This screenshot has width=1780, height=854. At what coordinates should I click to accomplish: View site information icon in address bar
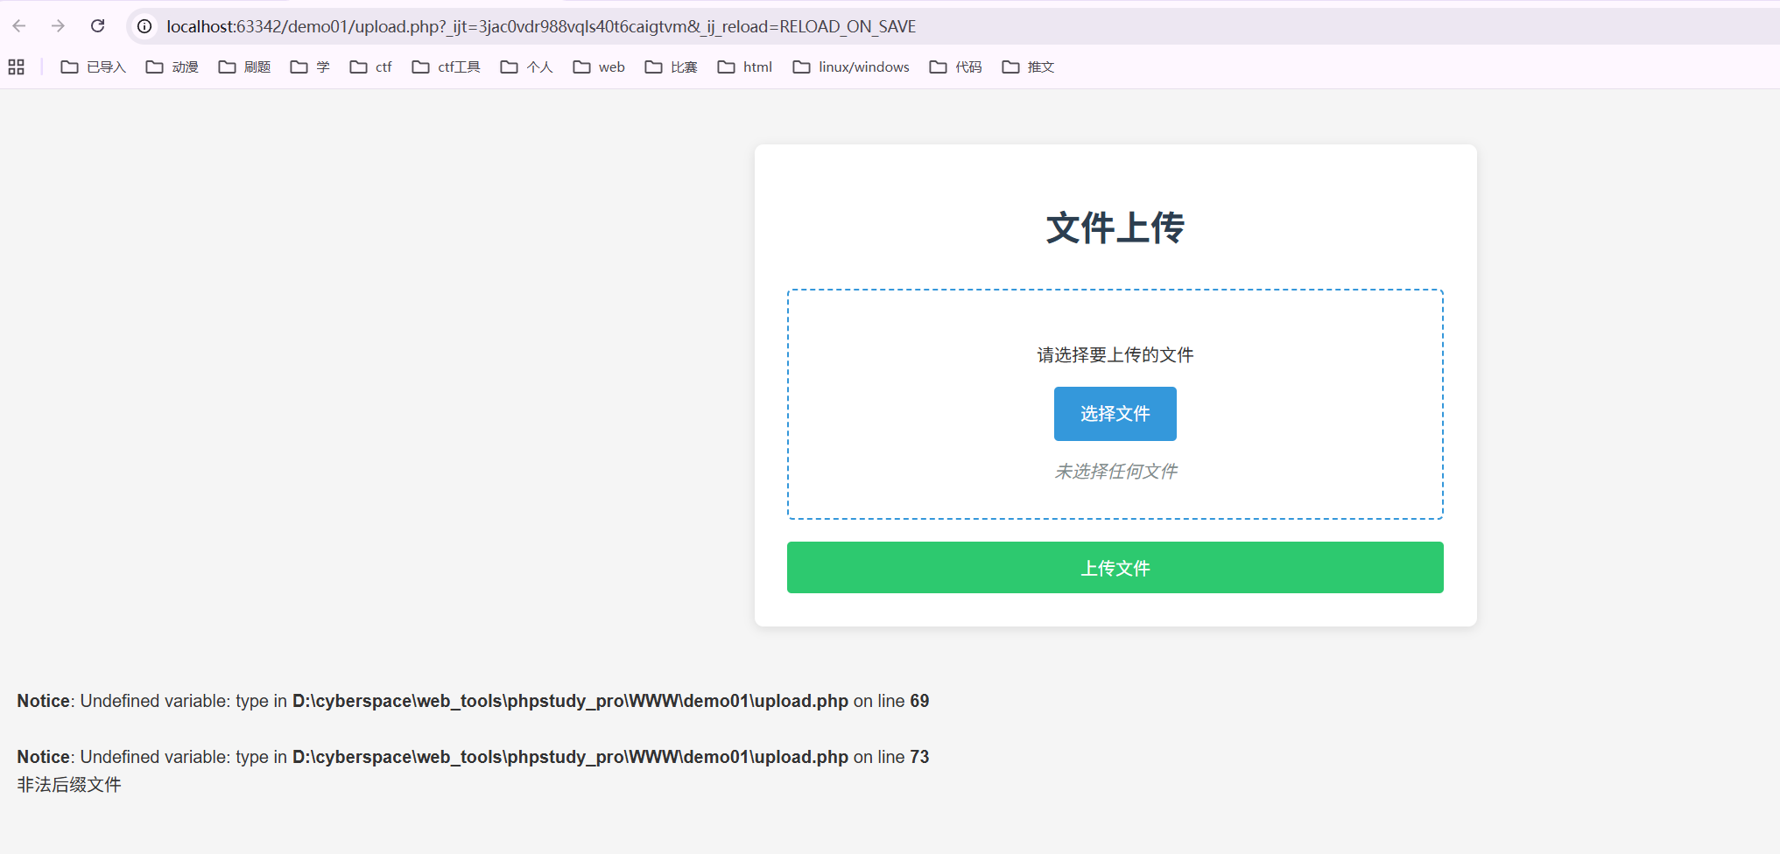pos(144,26)
